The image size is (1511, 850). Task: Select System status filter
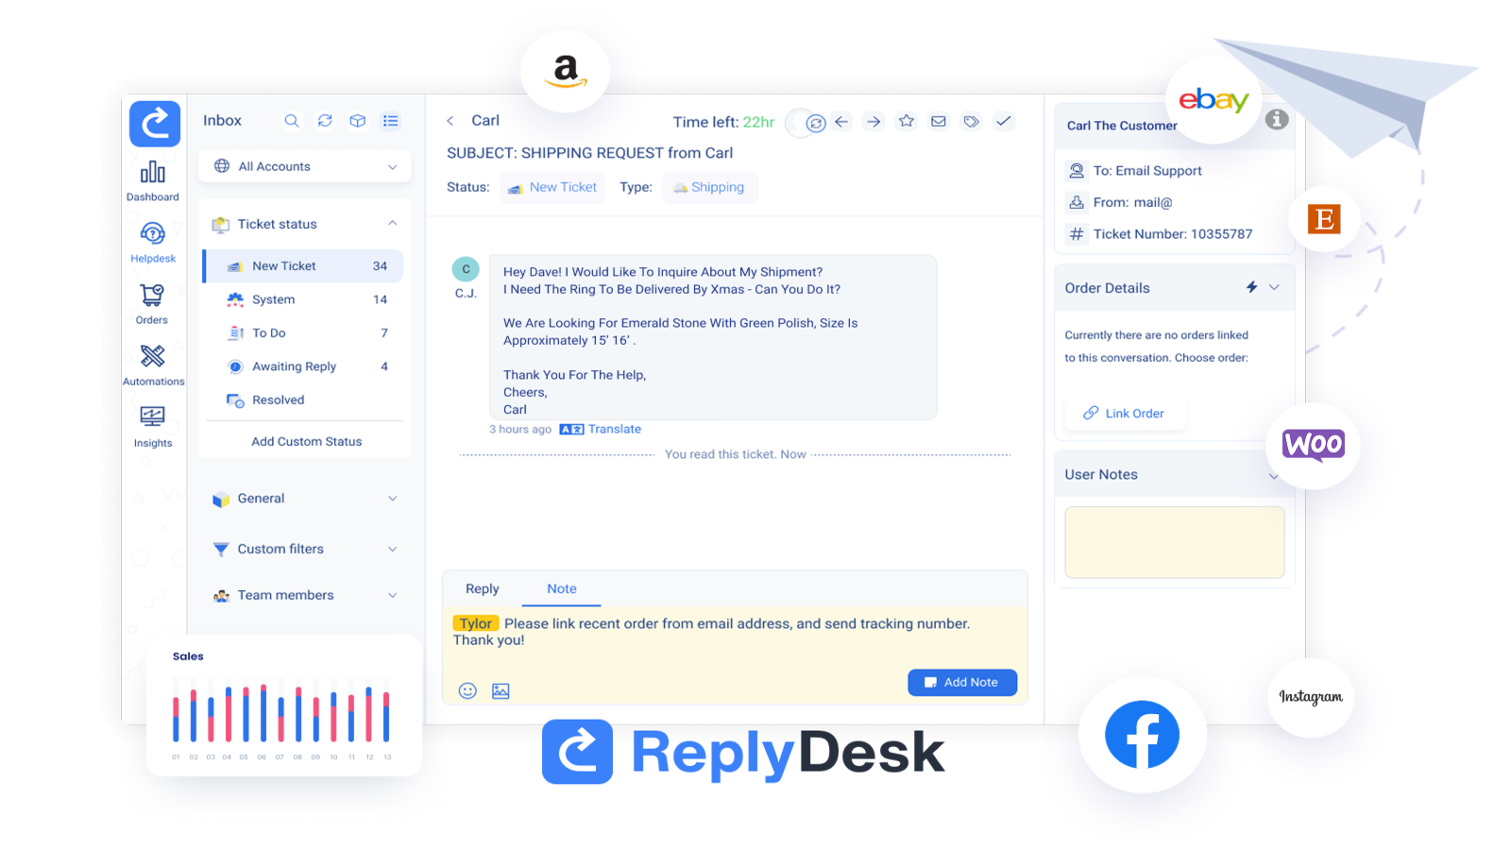pos(303,299)
